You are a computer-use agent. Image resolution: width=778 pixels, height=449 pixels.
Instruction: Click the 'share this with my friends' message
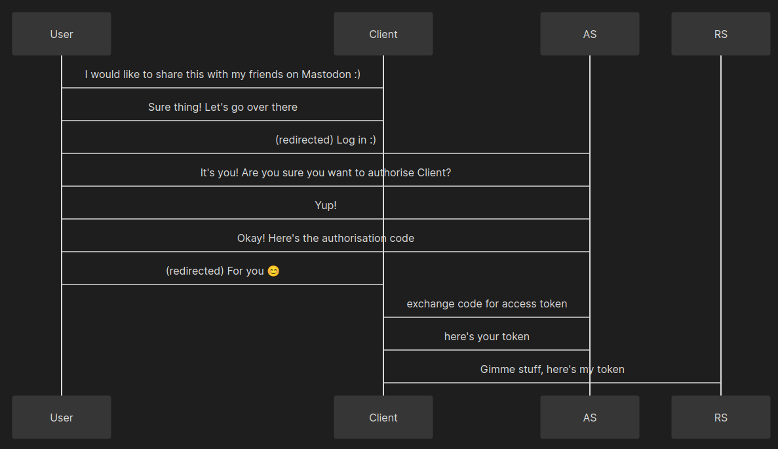pyautogui.click(x=223, y=75)
